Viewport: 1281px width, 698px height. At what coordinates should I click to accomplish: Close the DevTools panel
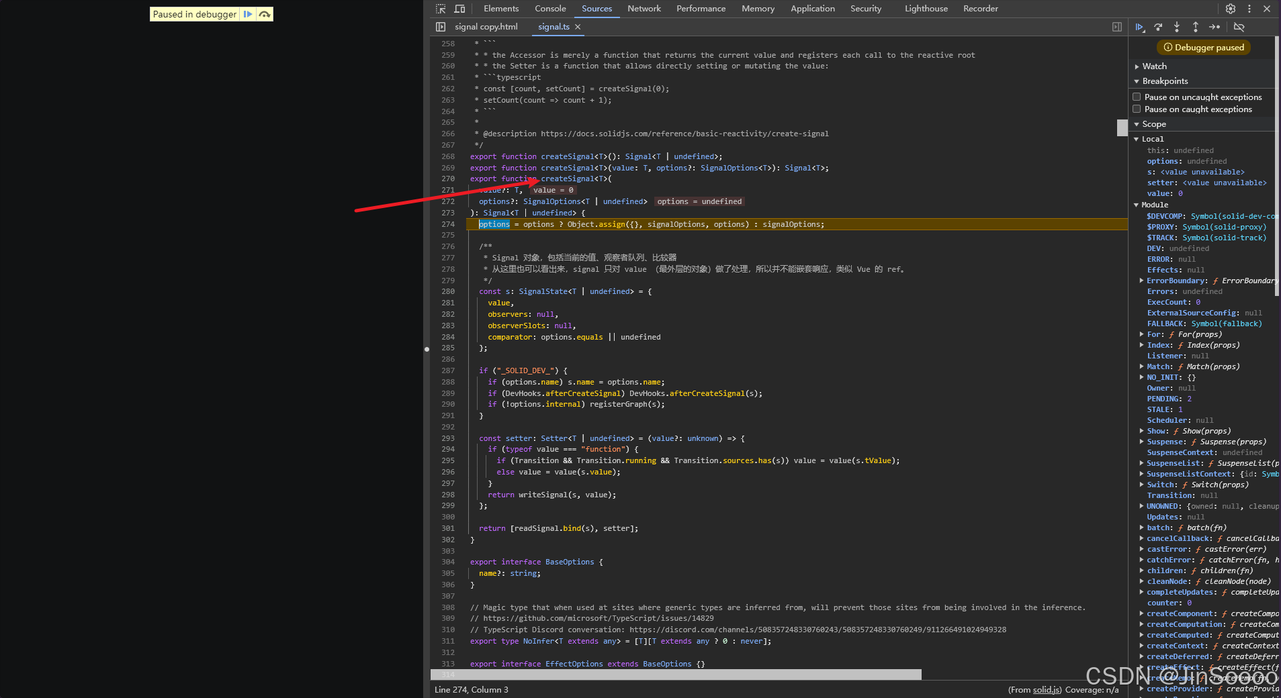point(1267,9)
